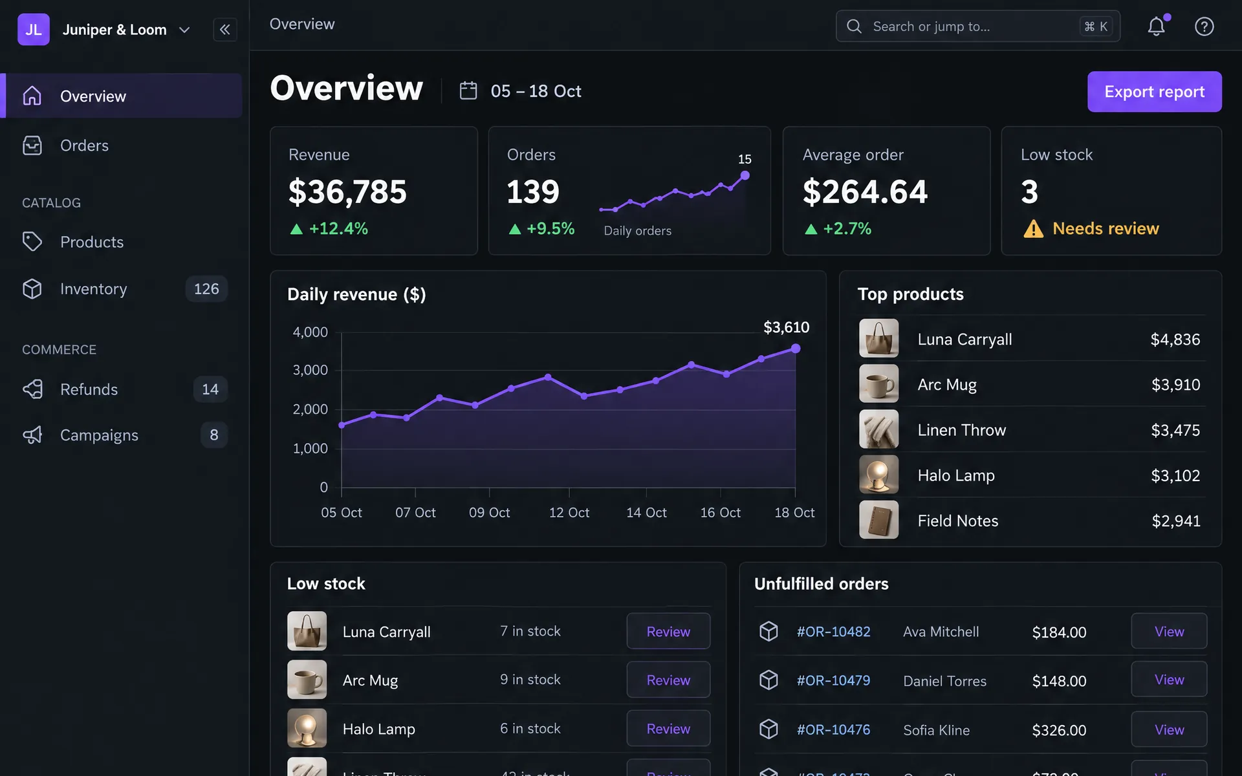Image resolution: width=1242 pixels, height=776 pixels.
Task: Click the megaphone icon next to Campaigns
Action: click(x=32, y=435)
